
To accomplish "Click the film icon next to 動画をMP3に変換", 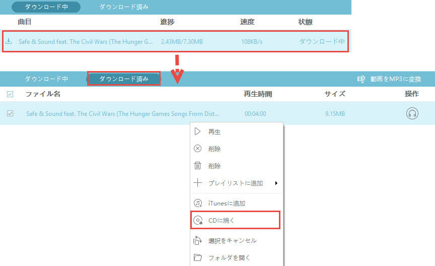I will pos(361,79).
